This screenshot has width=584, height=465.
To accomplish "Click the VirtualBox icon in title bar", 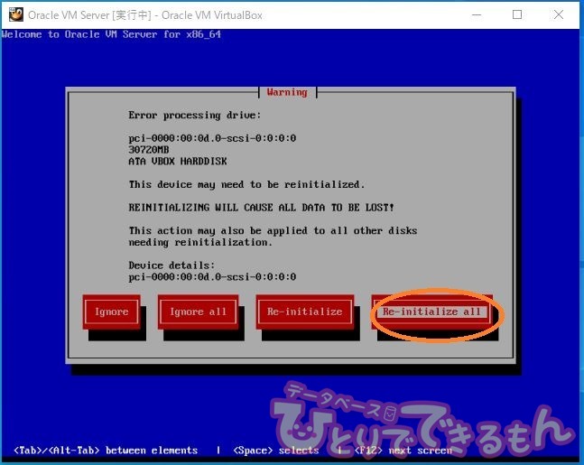I will tap(15, 14).
